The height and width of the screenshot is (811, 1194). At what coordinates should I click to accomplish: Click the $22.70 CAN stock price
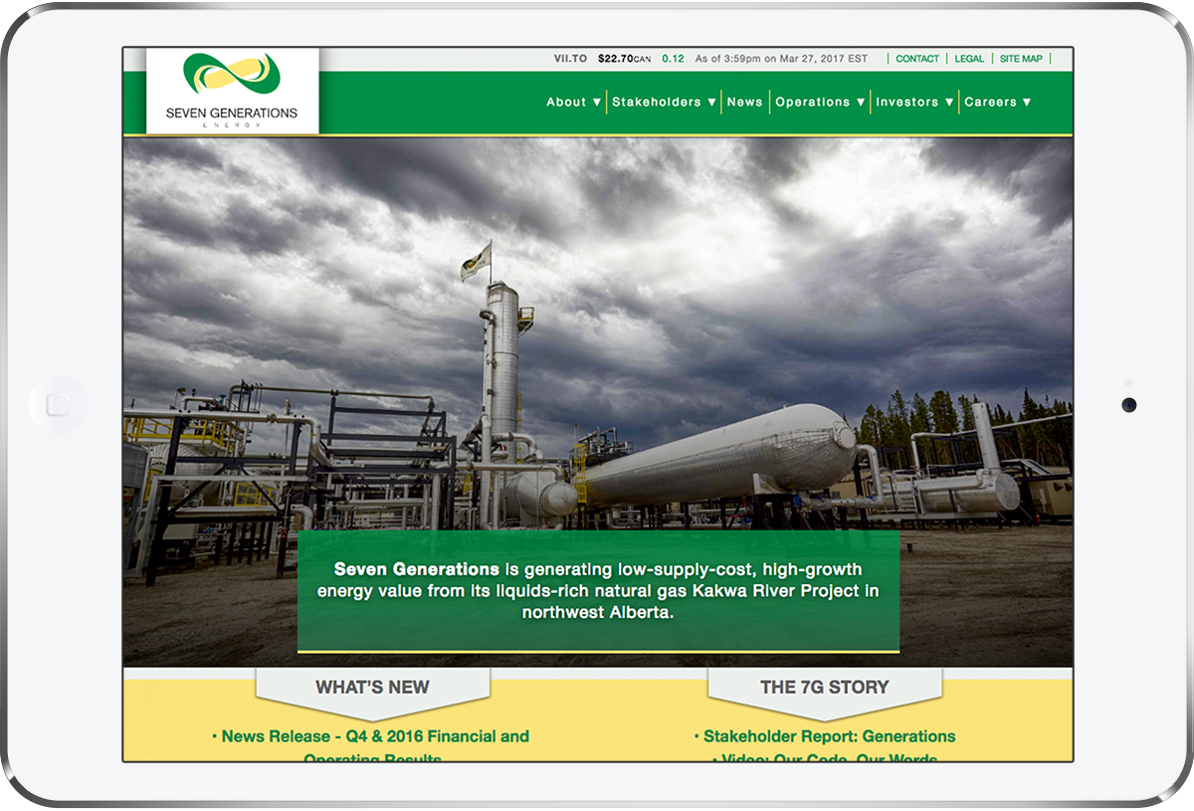tap(624, 59)
